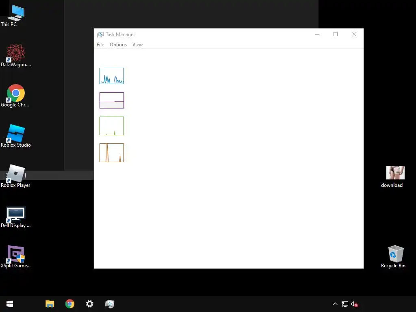Open the Options menu in Task Manager

(x=118, y=45)
